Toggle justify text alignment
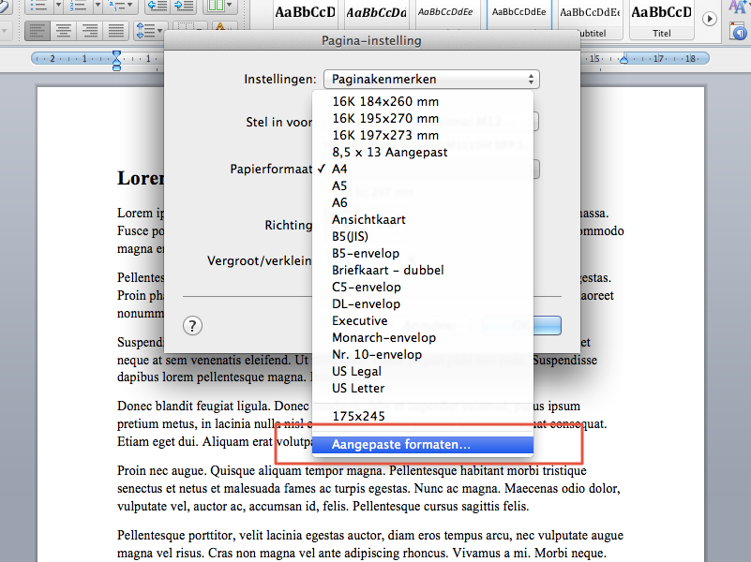 [x=116, y=32]
